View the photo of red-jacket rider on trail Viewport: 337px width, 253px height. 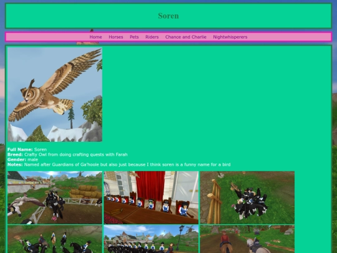pos(247,239)
